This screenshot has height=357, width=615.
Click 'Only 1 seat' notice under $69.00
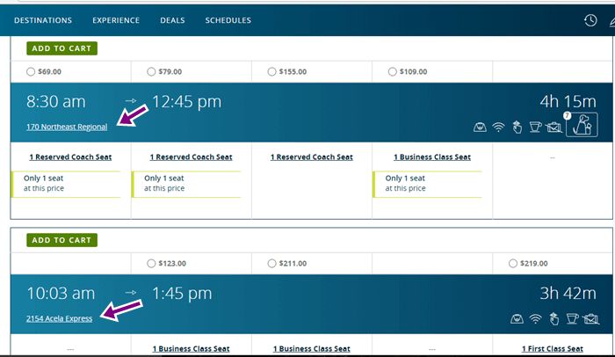coord(66,184)
